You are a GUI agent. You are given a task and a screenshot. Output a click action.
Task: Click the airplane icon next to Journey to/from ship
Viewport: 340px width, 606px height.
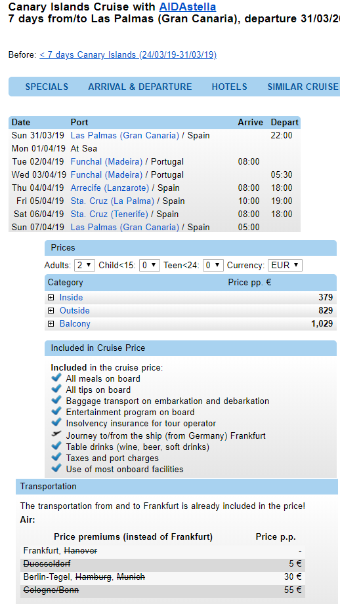pos(56,434)
